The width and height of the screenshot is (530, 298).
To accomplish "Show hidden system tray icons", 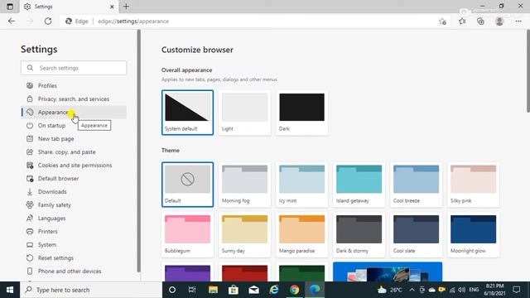I will [x=412, y=290].
